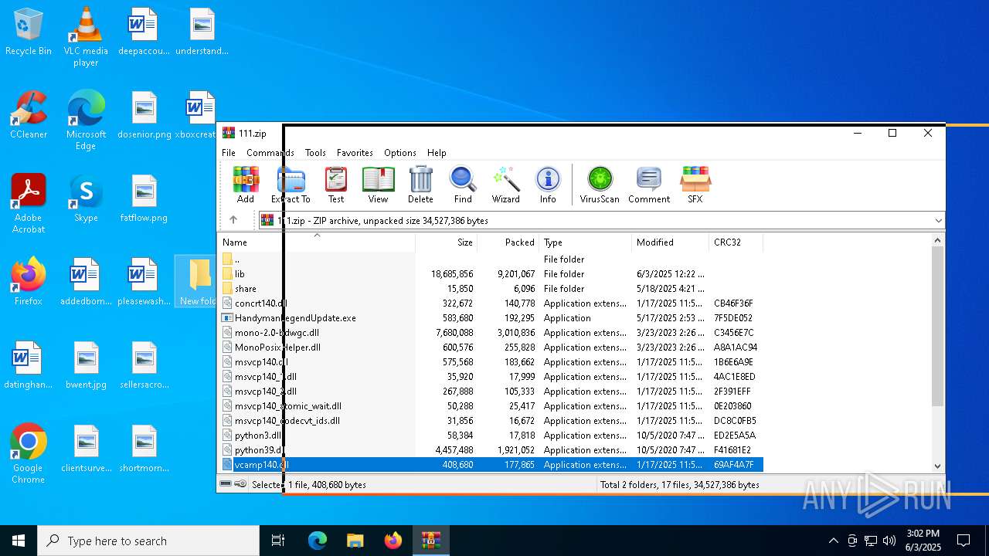Image resolution: width=989 pixels, height=556 pixels.
Task: Click WinRAR icon on the taskbar
Action: pos(430,541)
